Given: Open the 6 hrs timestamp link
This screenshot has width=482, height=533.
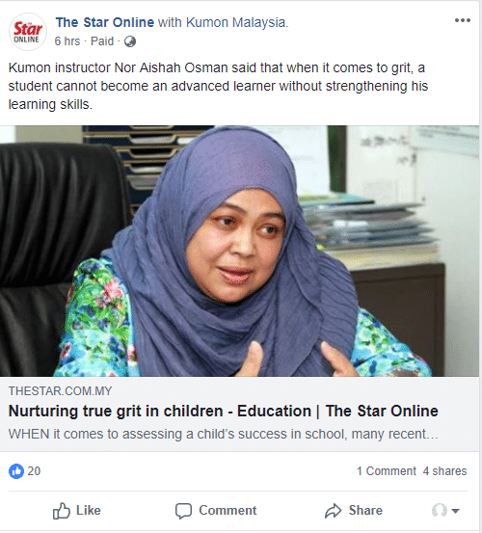Looking at the screenshot, I should (x=67, y=41).
